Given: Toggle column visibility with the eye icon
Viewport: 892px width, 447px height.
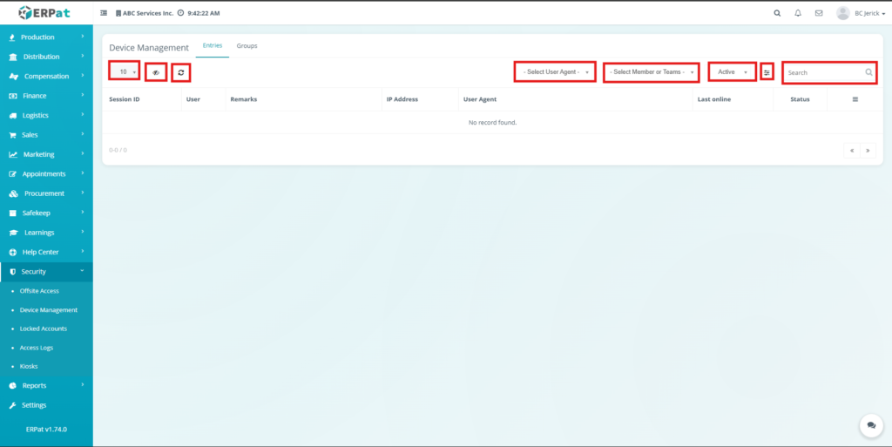Looking at the screenshot, I should tap(156, 72).
